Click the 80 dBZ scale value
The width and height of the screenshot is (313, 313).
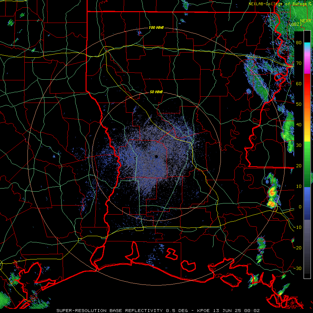pos(299,42)
